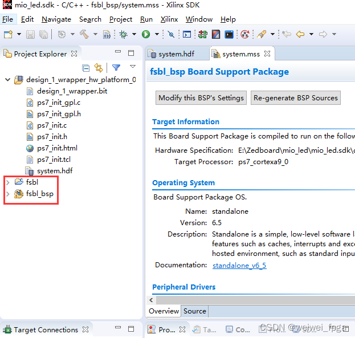355x338 pixels.
Task: Click the search flashlight toolbar icon
Action: [262, 34]
